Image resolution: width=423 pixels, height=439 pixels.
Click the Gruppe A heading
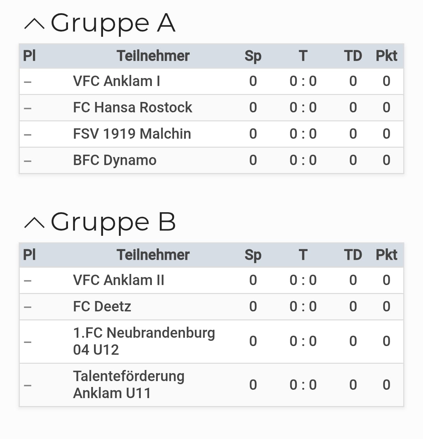coord(113,23)
